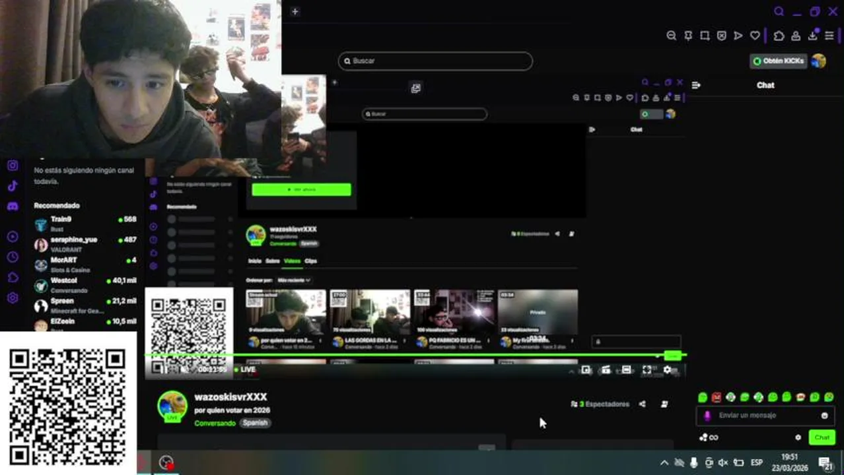Open the Más reciente sort dropdown
This screenshot has width=844, height=475.
pos(294,280)
